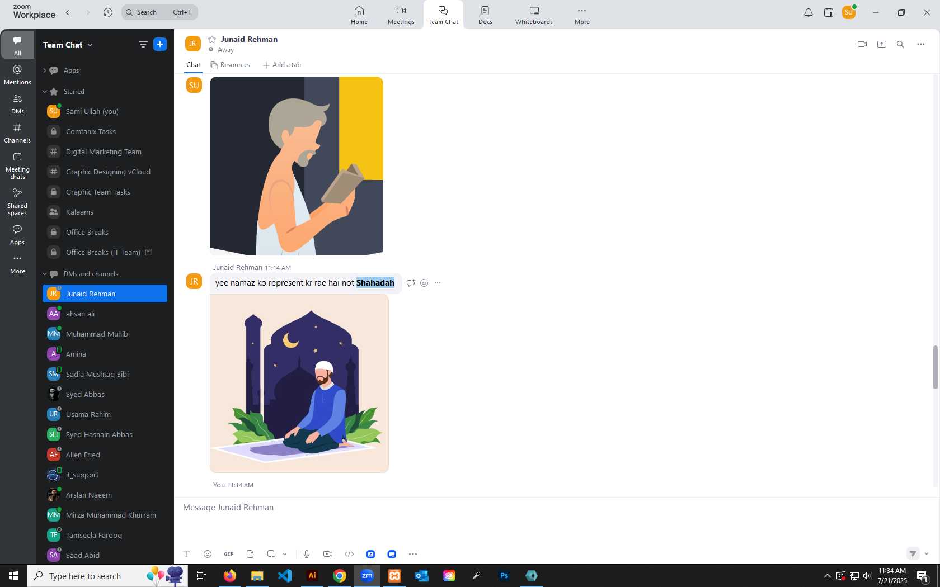Open notifications bell icon
The height and width of the screenshot is (587, 940).
click(x=808, y=12)
